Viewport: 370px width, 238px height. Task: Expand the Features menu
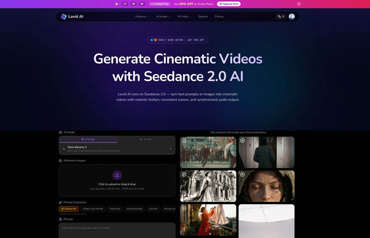pyautogui.click(x=142, y=16)
